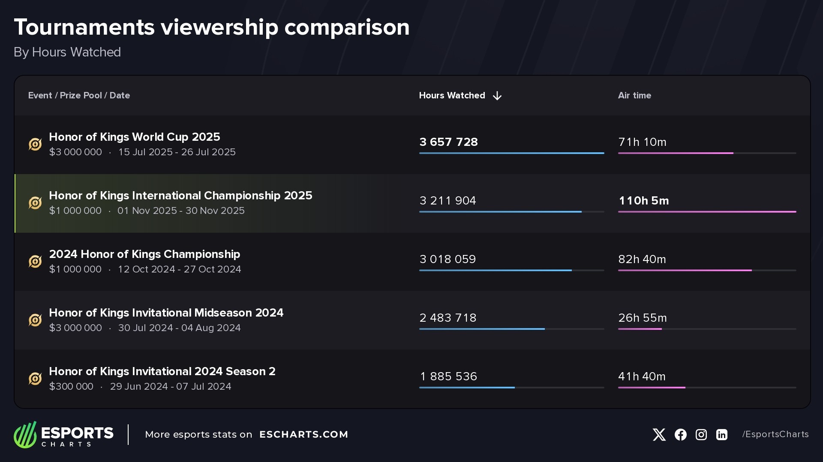
Task: Click Event / Prize Pool / Date header
Action: [x=79, y=95]
